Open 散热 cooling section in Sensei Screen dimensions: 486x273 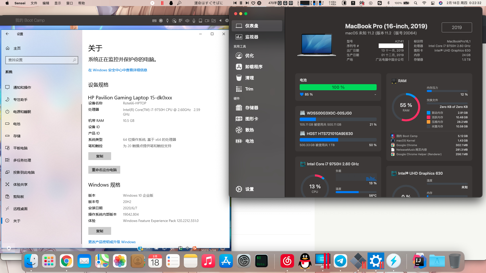[257, 130]
